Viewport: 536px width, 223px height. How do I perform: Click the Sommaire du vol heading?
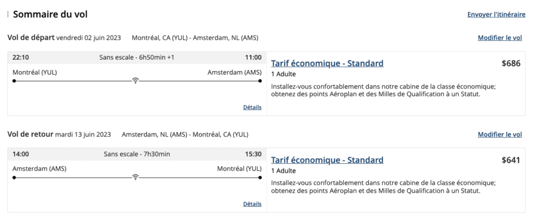[50, 14]
